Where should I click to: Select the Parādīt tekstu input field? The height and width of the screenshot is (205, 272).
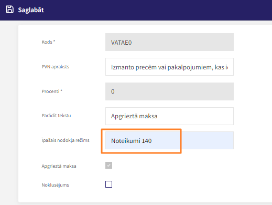click(169, 116)
